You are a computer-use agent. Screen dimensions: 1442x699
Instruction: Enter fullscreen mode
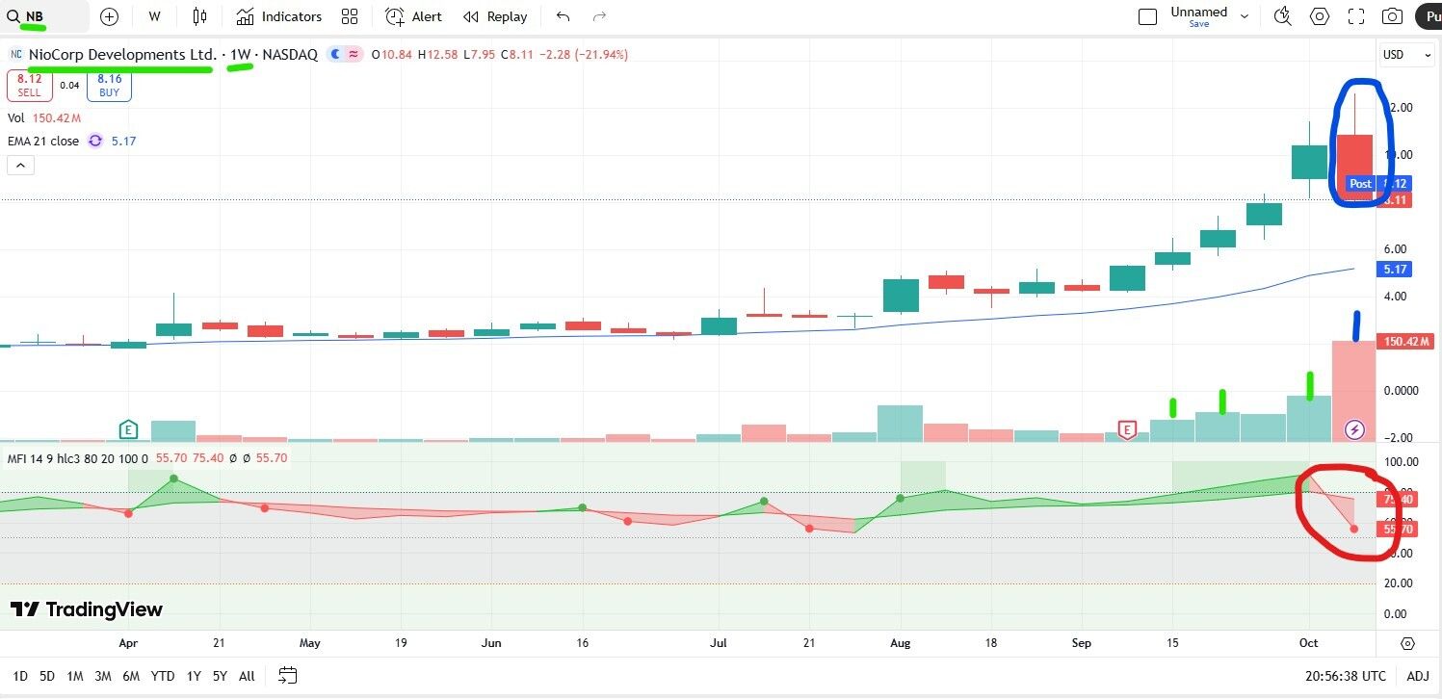[1356, 16]
